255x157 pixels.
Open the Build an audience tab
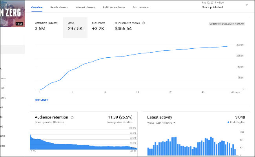click(x=114, y=7)
